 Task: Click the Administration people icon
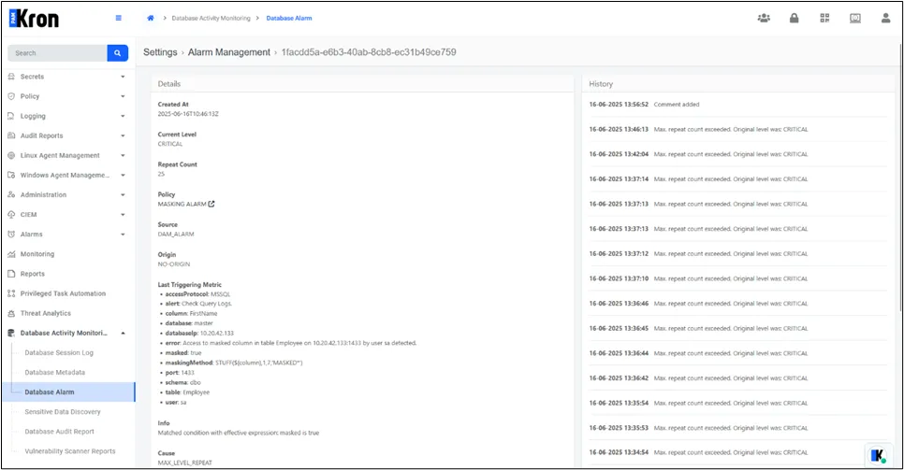point(11,194)
